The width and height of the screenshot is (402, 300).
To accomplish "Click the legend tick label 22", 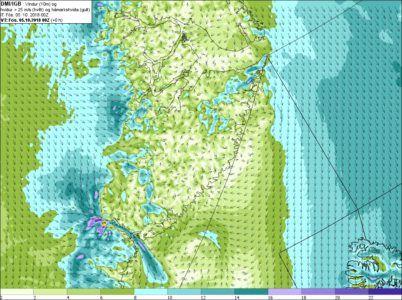I will click(x=371, y=298).
